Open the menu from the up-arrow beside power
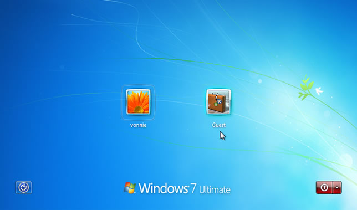The image size is (357, 210). [x=337, y=187]
